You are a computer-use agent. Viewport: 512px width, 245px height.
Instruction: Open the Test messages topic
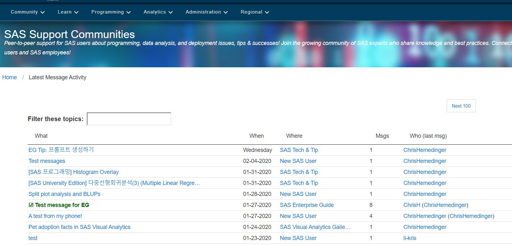tap(47, 161)
